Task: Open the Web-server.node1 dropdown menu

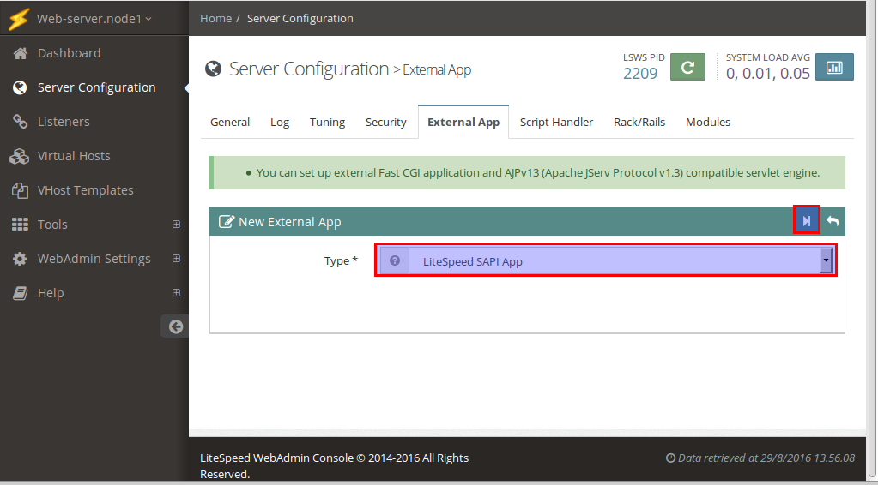Action: [x=94, y=19]
